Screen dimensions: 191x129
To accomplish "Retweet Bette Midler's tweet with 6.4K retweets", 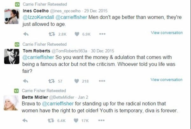I will pyautogui.click(x=51, y=121).
